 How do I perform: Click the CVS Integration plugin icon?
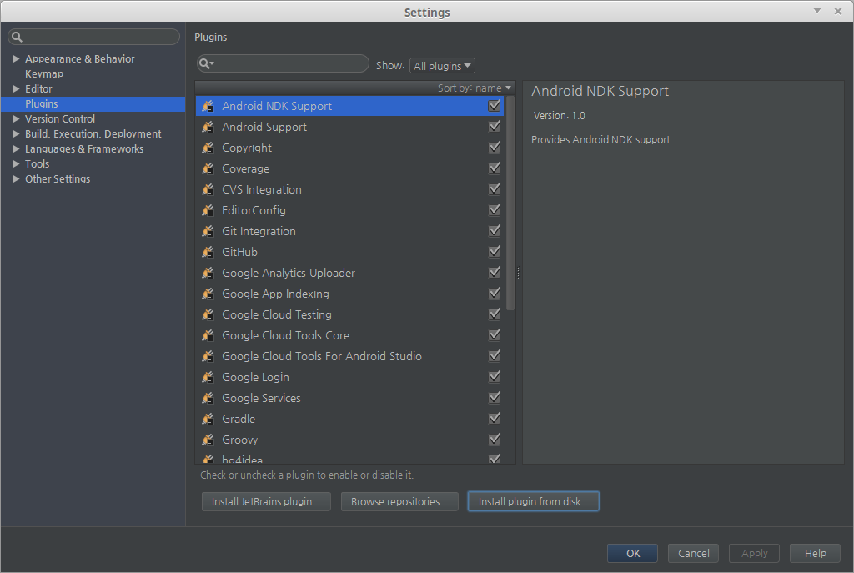208,189
